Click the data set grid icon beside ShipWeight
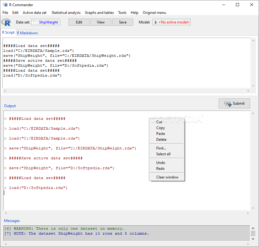 tap(34, 22)
